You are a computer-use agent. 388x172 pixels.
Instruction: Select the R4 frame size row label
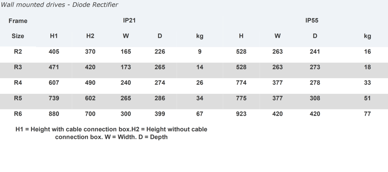tap(18, 83)
